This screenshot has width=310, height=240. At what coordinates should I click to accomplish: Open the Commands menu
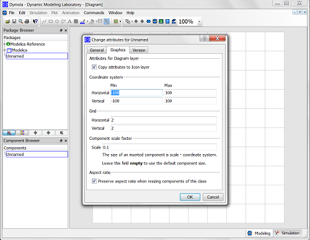pyautogui.click(x=94, y=13)
